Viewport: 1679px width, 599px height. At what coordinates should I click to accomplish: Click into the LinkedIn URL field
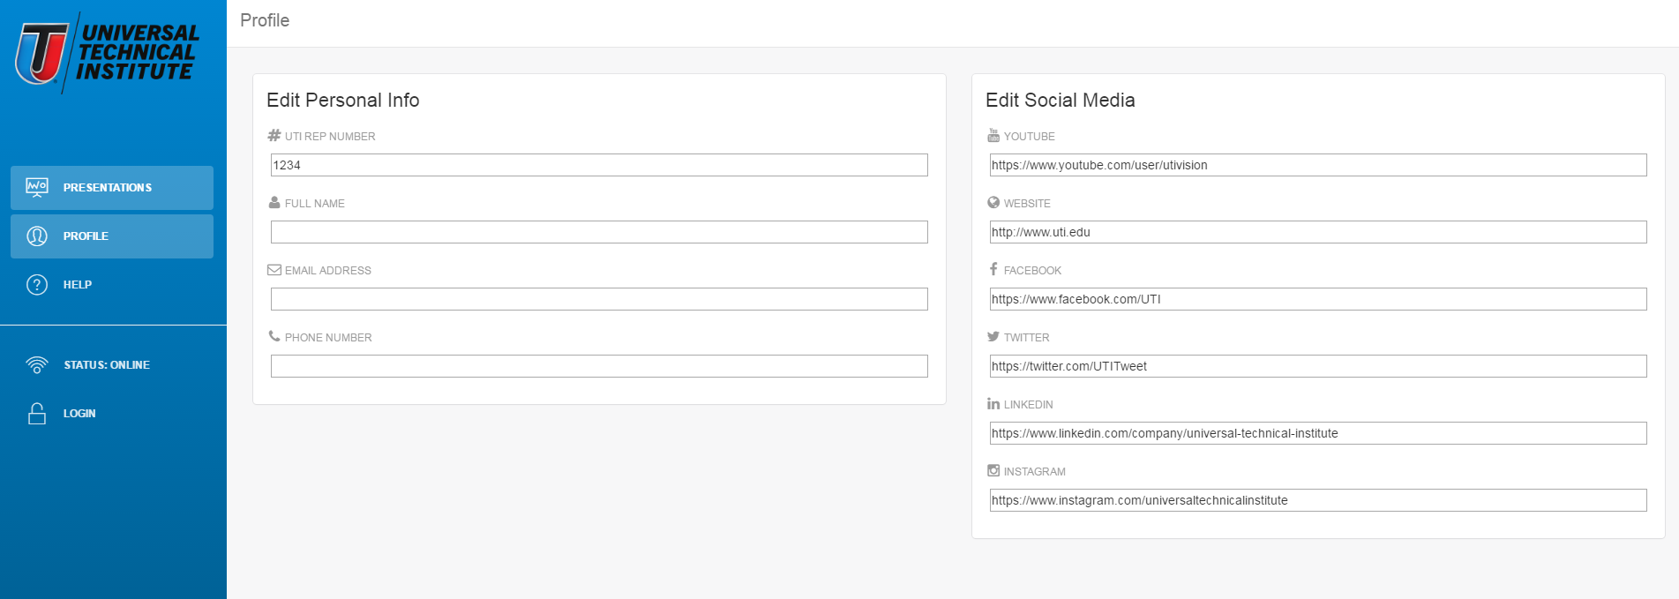point(1318,433)
